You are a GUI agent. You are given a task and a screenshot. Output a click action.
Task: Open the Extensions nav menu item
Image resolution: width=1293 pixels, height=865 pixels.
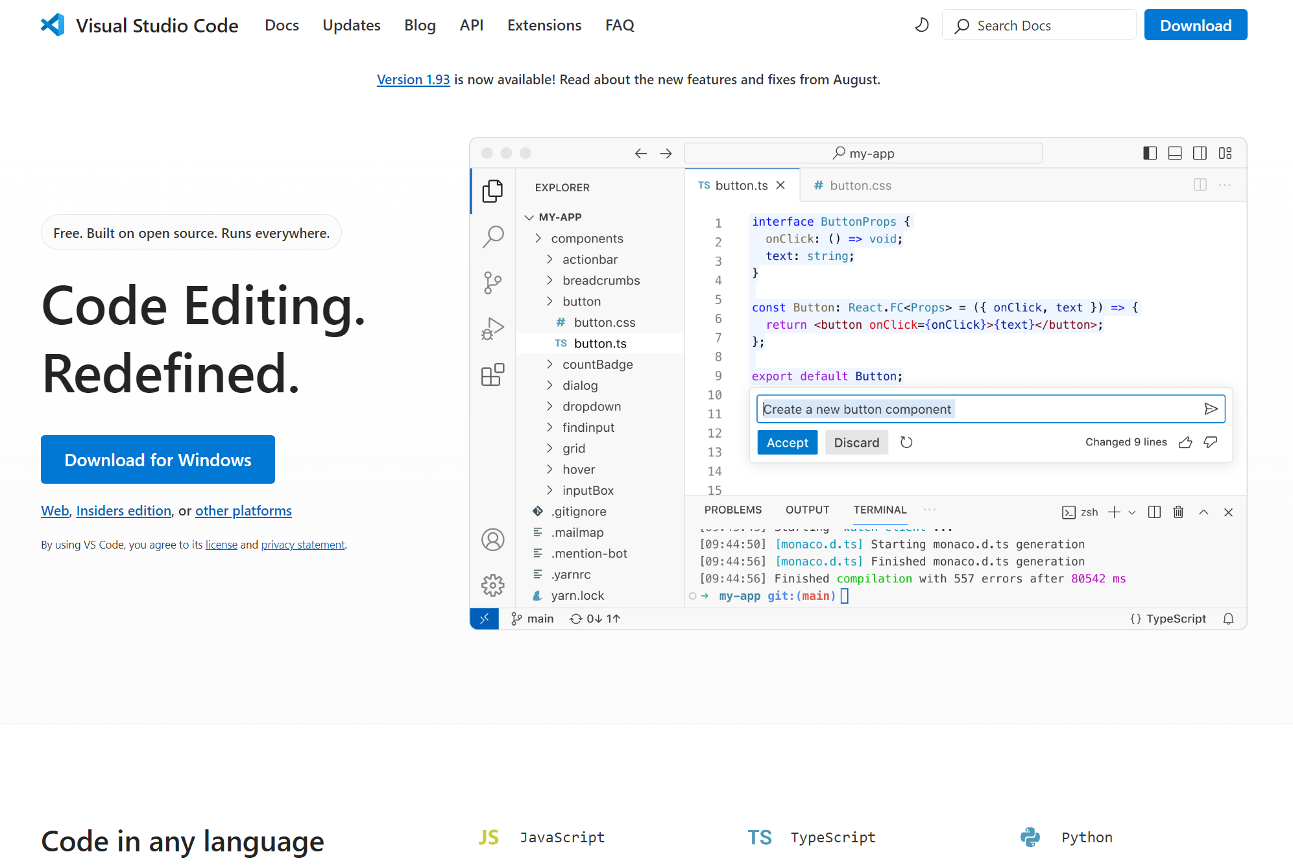(x=544, y=25)
